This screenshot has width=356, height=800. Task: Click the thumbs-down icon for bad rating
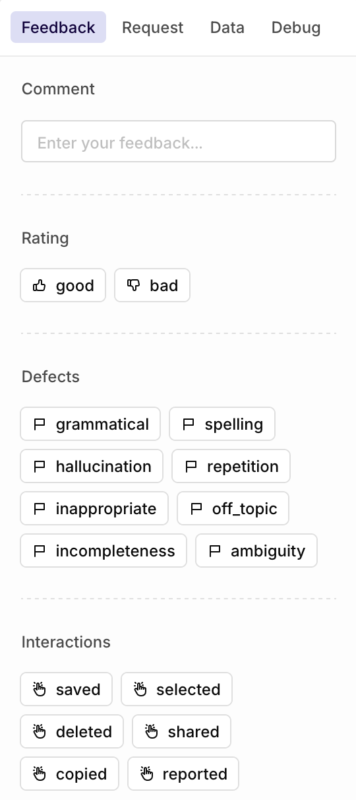click(134, 285)
